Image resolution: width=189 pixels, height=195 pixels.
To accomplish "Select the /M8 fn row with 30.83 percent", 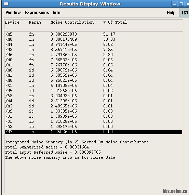I will 94,39.
